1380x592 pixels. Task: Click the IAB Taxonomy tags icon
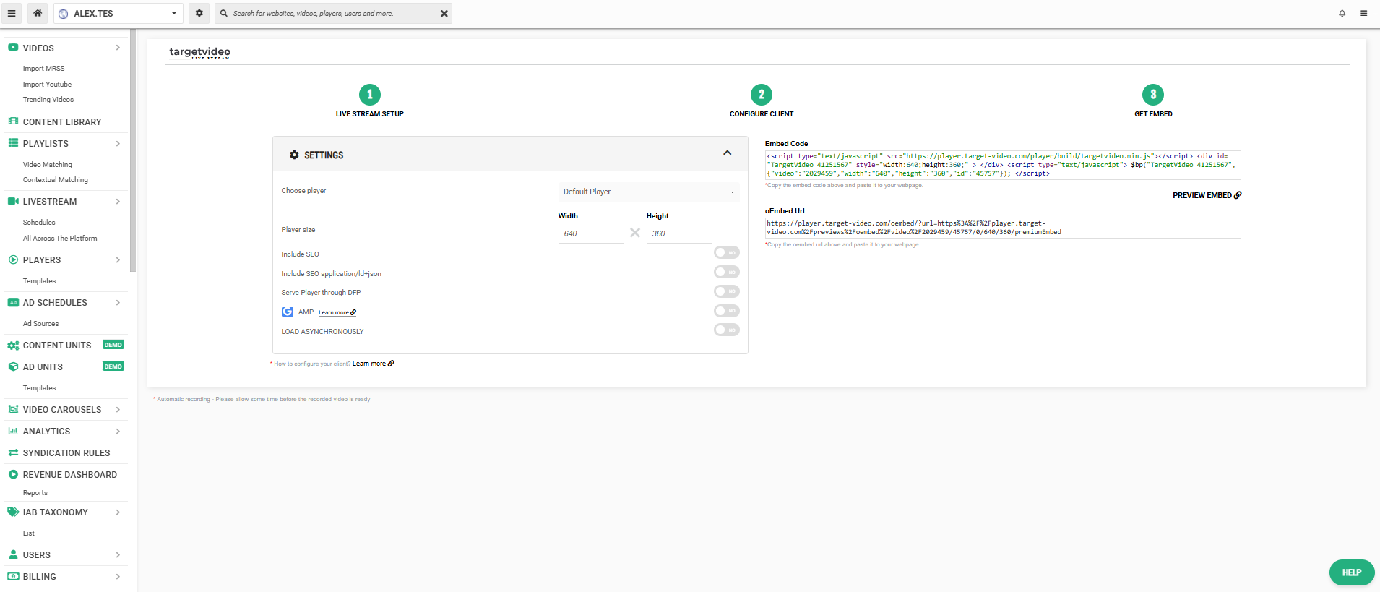click(13, 512)
